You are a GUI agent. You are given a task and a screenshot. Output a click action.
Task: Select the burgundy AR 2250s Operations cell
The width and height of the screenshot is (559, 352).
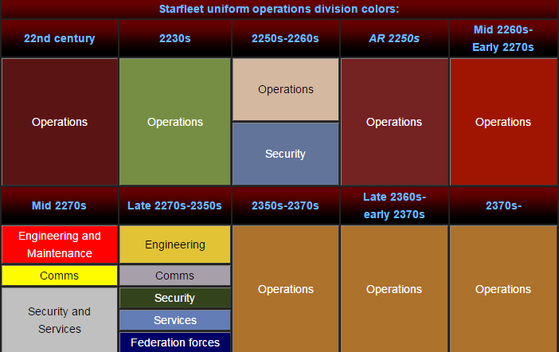tap(394, 122)
